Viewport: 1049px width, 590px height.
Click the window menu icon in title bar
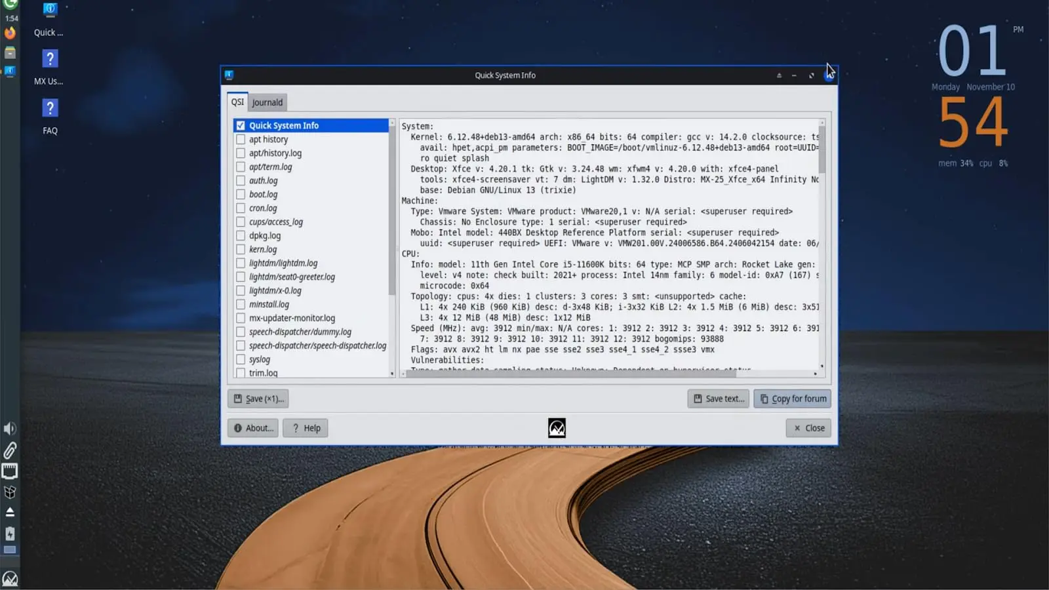(x=229, y=75)
